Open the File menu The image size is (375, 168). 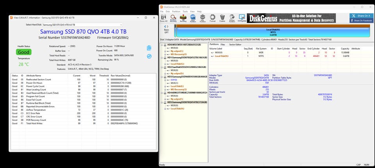coord(162,11)
